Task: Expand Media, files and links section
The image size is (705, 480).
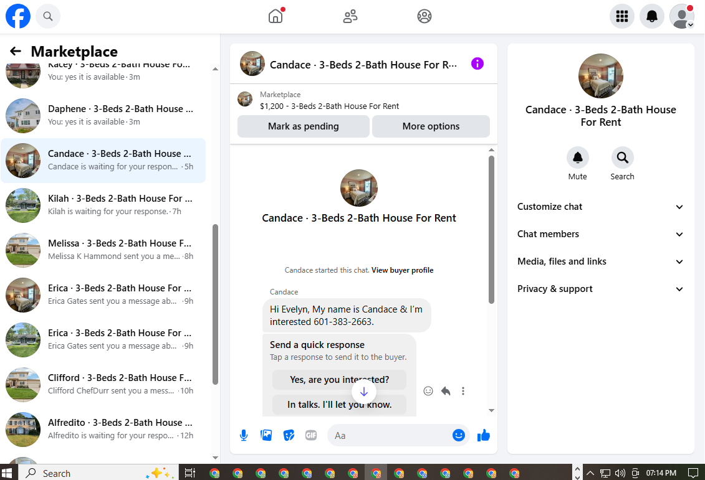Action: [x=600, y=261]
